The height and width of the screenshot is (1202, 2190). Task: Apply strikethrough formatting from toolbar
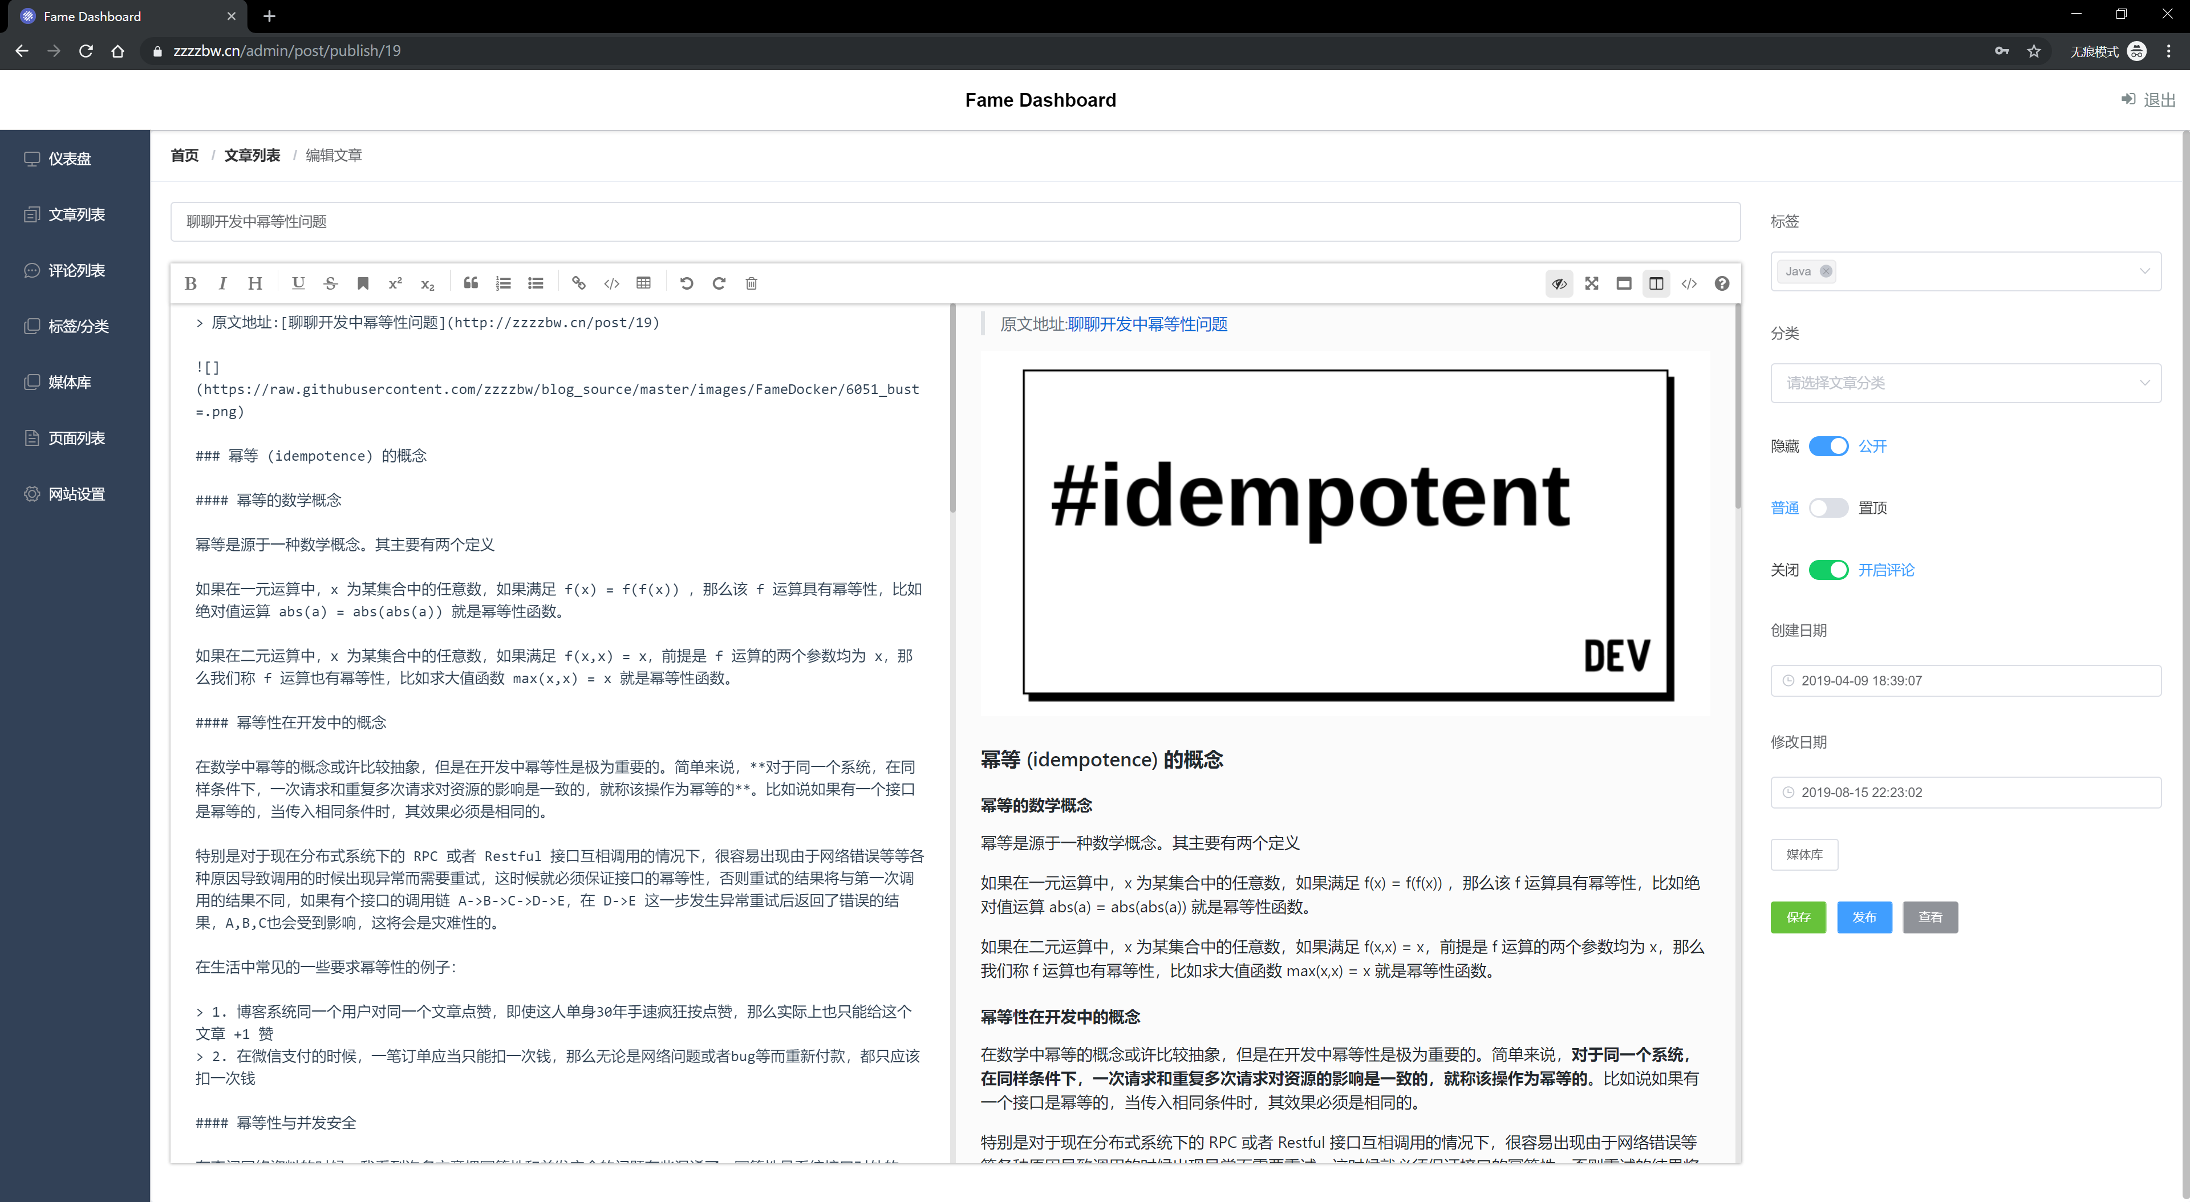331,283
